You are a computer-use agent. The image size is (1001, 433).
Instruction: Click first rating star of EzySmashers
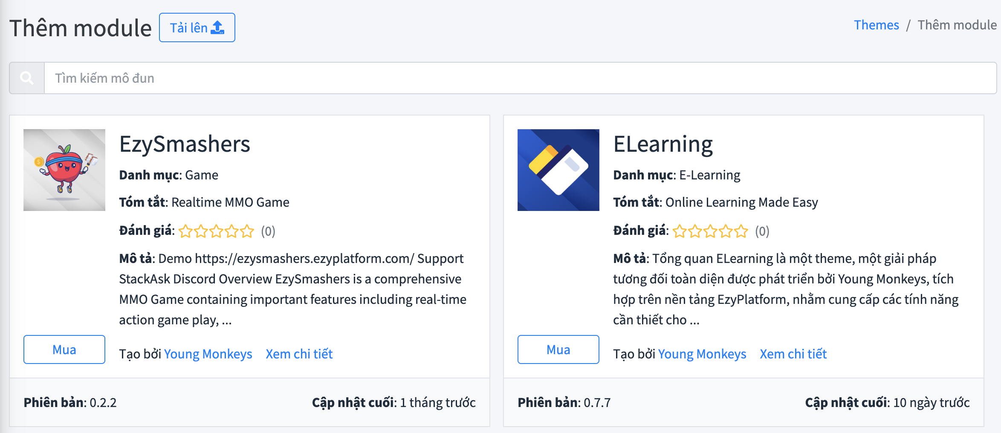tap(185, 231)
